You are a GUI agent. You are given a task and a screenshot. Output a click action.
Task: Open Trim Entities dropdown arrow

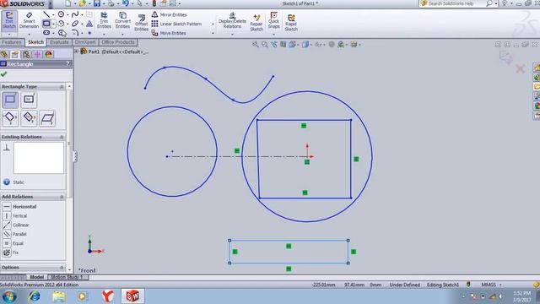104,34
